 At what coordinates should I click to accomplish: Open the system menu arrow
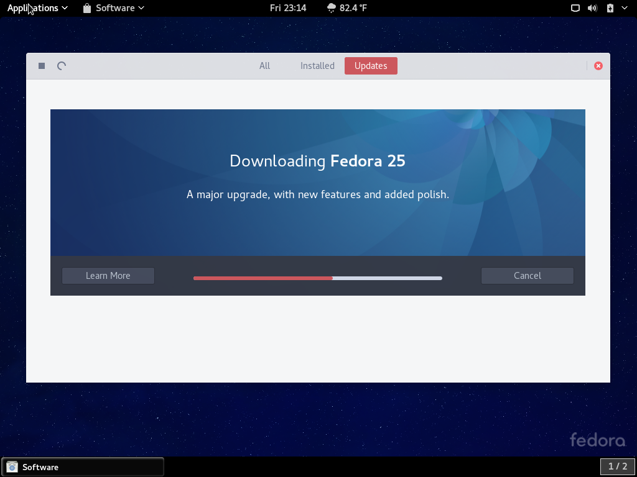click(624, 8)
